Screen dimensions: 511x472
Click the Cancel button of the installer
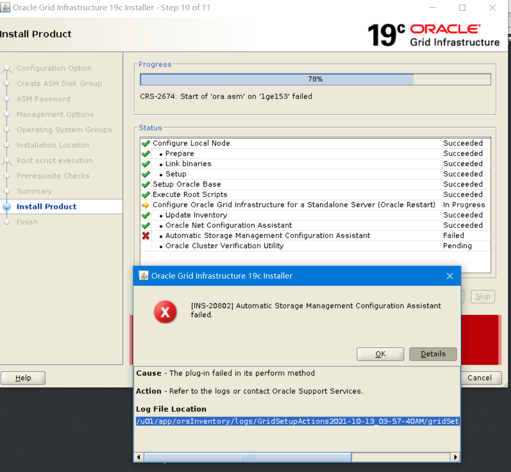[x=479, y=378]
